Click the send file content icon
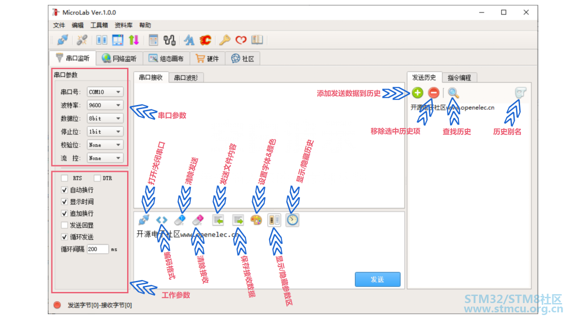567x319 pixels. point(218,220)
